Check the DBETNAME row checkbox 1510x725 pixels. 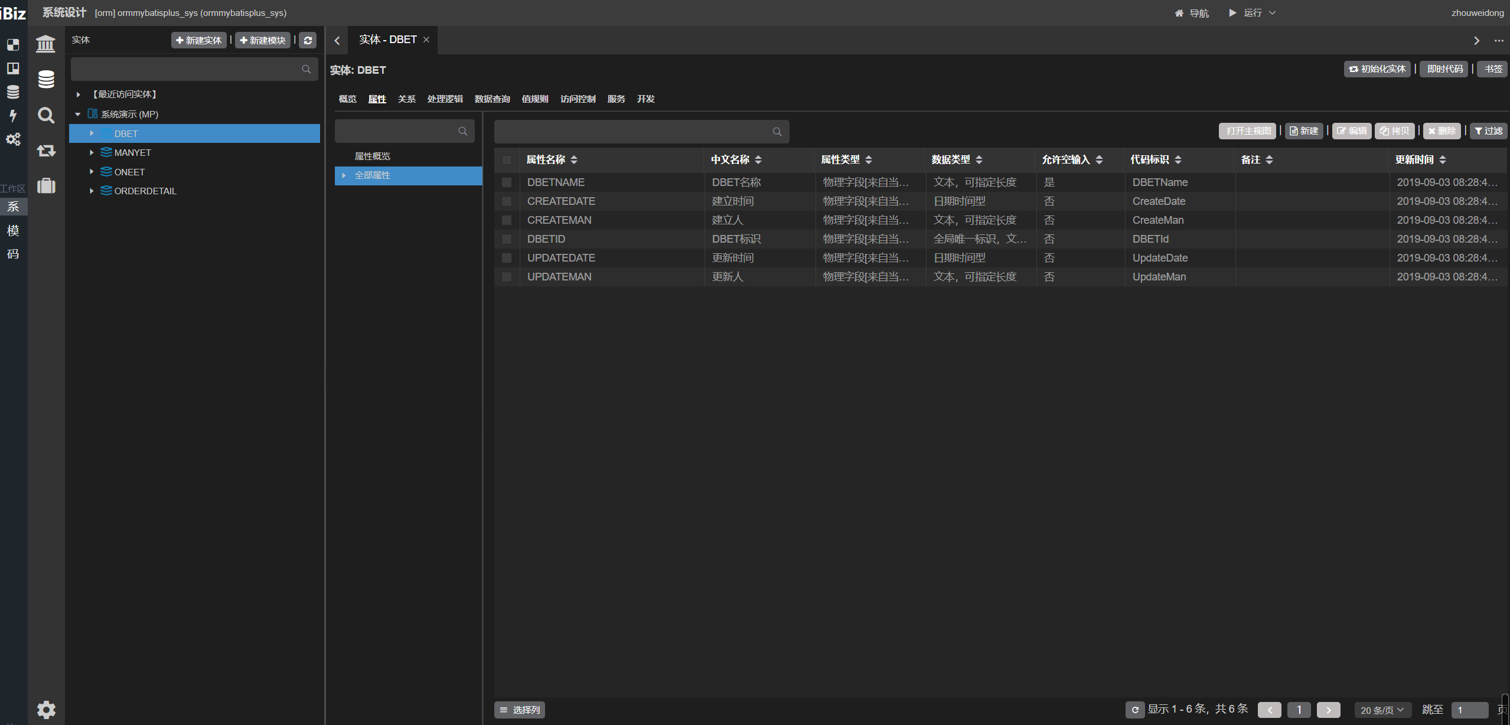point(507,182)
